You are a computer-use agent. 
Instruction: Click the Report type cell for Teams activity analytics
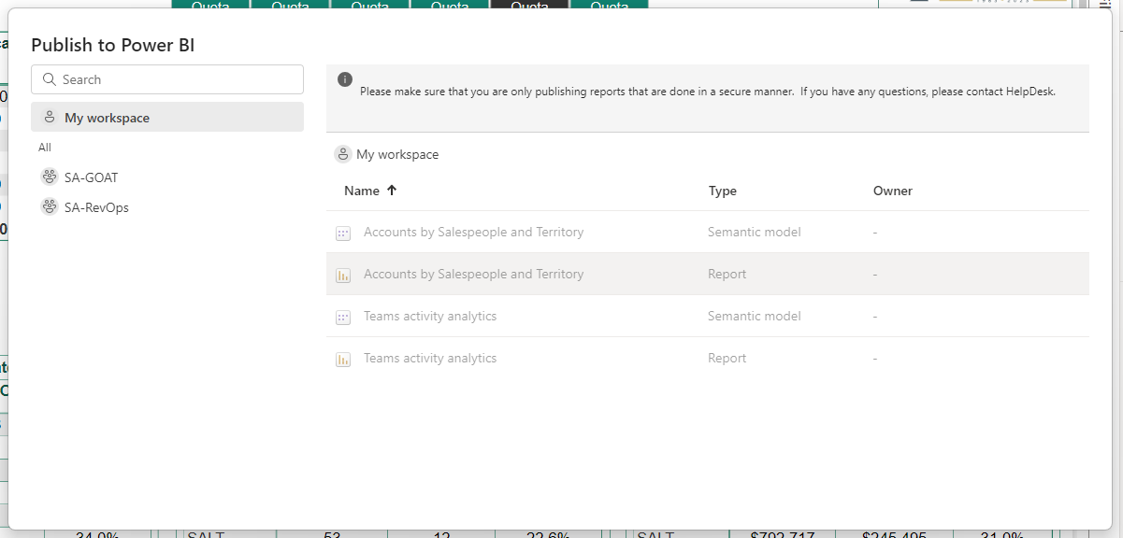[x=727, y=358]
